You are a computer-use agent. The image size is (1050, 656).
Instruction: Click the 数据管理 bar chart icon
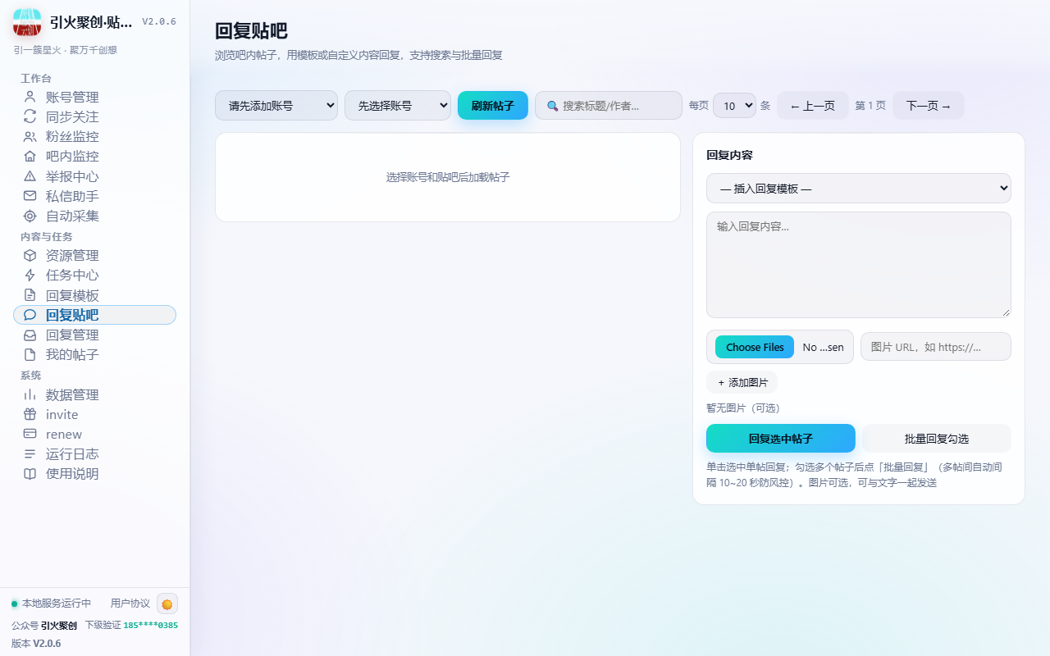30,394
